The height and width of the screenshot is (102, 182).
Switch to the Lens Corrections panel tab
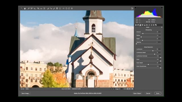(147, 25)
